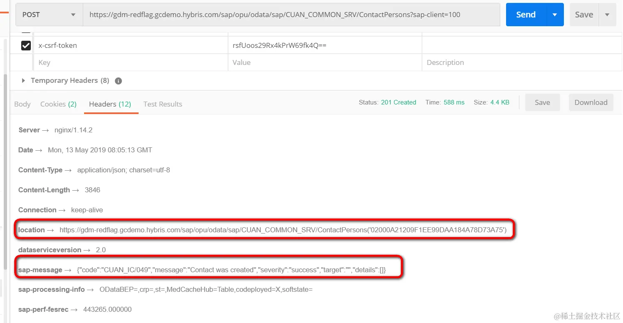The image size is (623, 323).
Task: Click the response Save button
Action: click(x=542, y=102)
